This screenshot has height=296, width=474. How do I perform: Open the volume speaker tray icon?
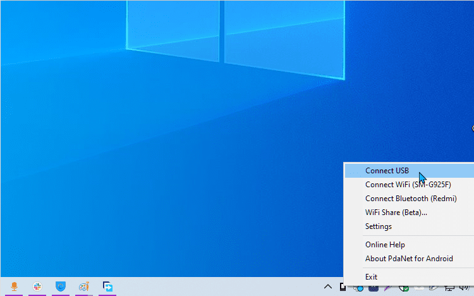point(464,288)
